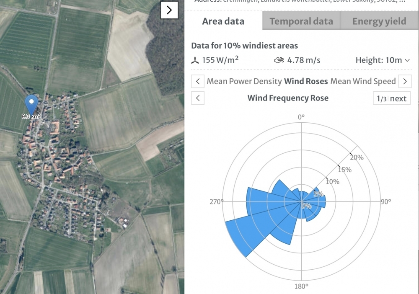Show the previous wind rose using left arrow

198,98
